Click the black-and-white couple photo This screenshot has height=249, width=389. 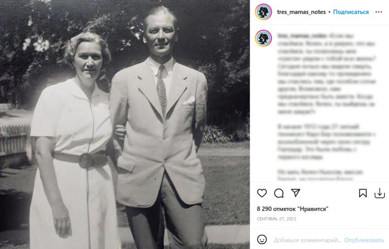click(125, 124)
